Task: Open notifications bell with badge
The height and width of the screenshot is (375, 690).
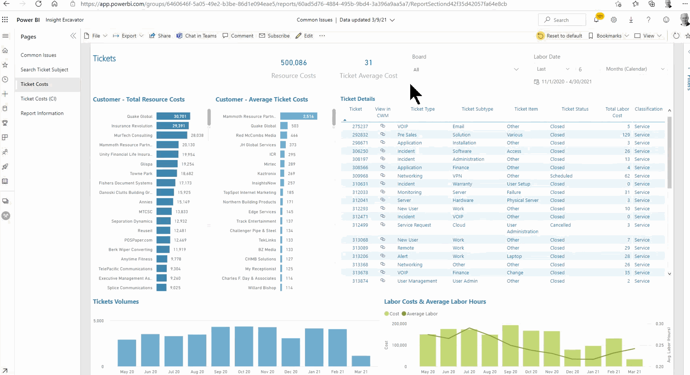Action: pyautogui.click(x=597, y=20)
